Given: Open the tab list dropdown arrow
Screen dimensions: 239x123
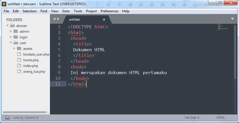Looking at the screenshot, I should click(x=232, y=19).
